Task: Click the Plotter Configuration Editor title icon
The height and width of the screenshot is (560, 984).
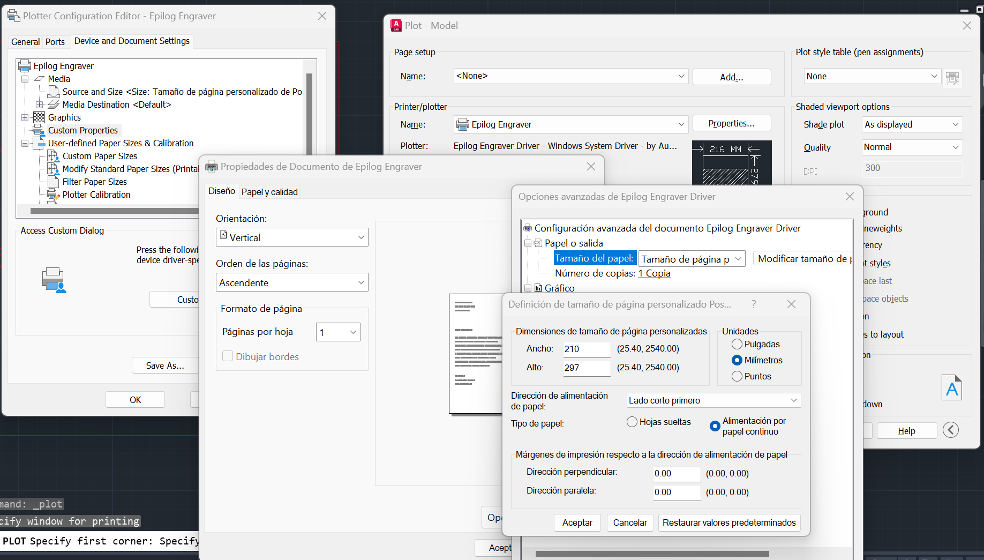Action: (x=13, y=16)
